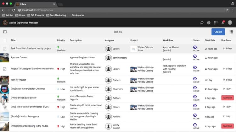
Task: Open the Bookmarks item in bookmarks bar
Action: (78, 15)
